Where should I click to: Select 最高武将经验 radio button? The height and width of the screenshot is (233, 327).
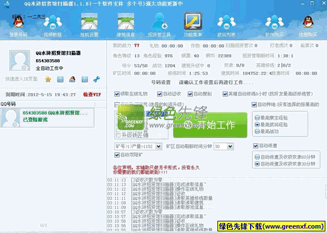257,125
